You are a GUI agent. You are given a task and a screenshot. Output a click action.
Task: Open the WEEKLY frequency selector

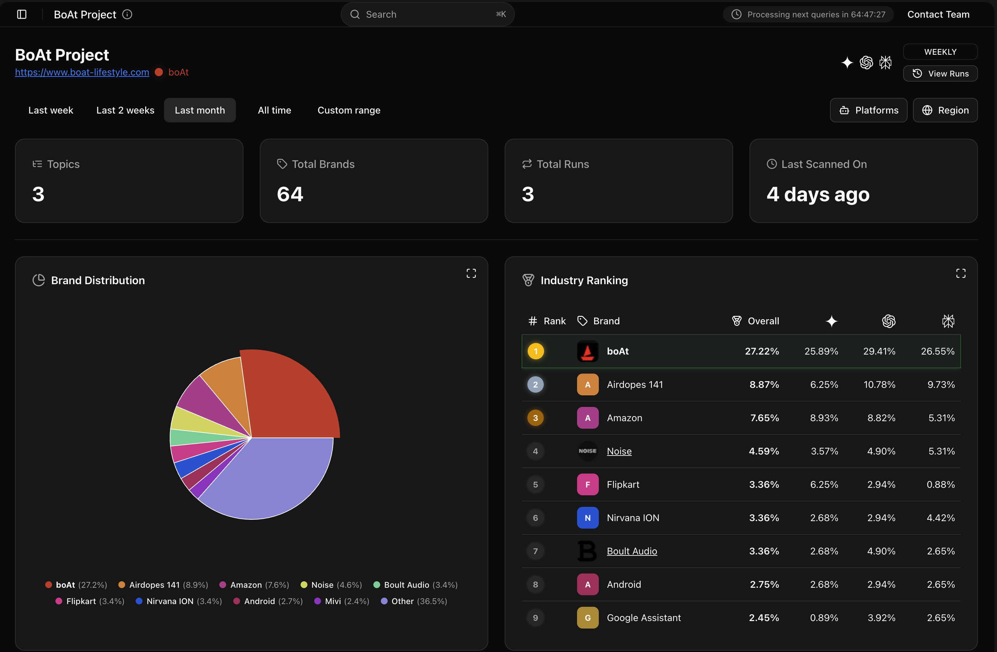click(940, 52)
